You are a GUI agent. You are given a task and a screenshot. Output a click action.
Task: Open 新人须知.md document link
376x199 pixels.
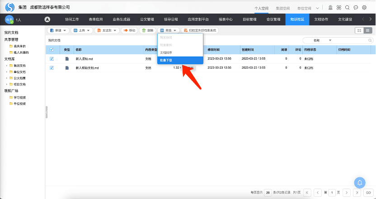(84, 59)
